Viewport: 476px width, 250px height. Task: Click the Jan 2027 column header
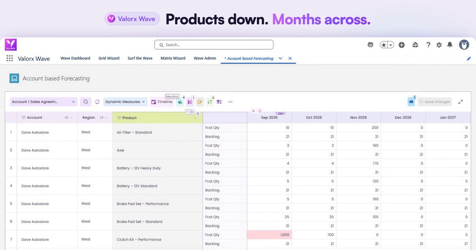(448, 117)
